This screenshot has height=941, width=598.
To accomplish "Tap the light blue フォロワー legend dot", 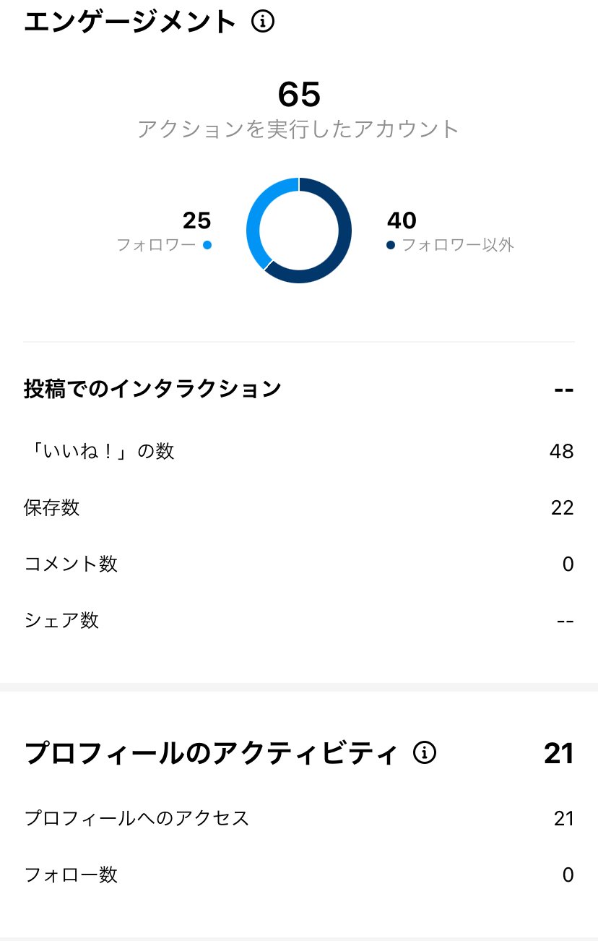I will 207,245.
